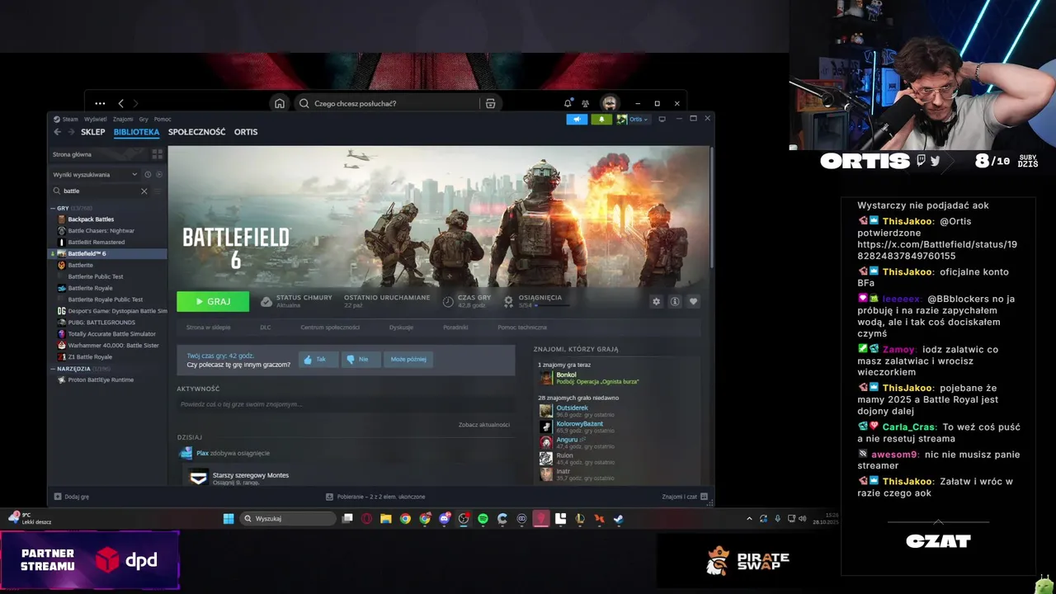Recommend the game with Tak button
The width and height of the screenshot is (1056, 594).
point(318,360)
